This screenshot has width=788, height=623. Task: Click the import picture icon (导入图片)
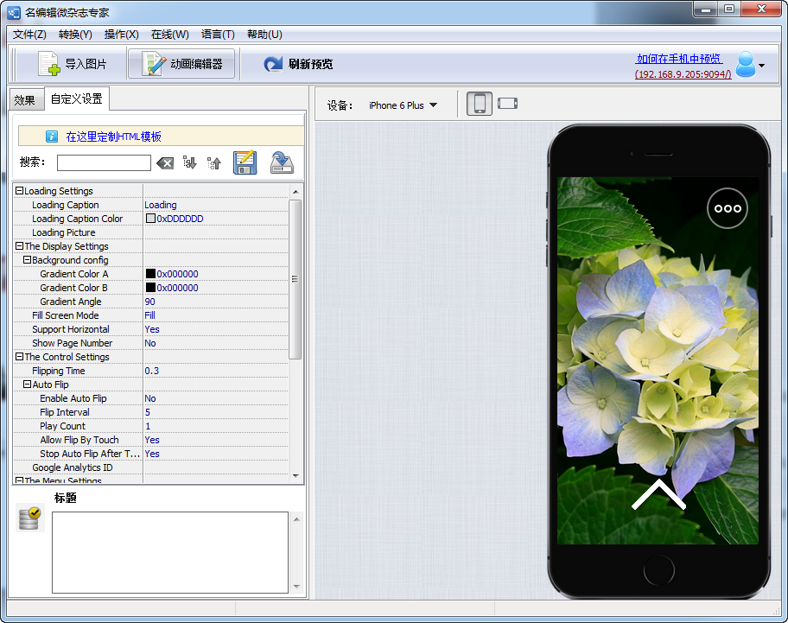pos(49,64)
